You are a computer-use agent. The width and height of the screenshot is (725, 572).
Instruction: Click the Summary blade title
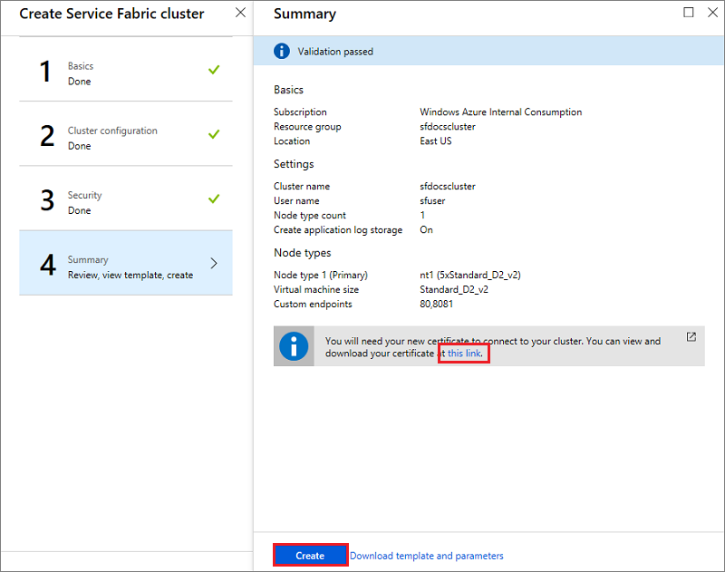(x=304, y=14)
